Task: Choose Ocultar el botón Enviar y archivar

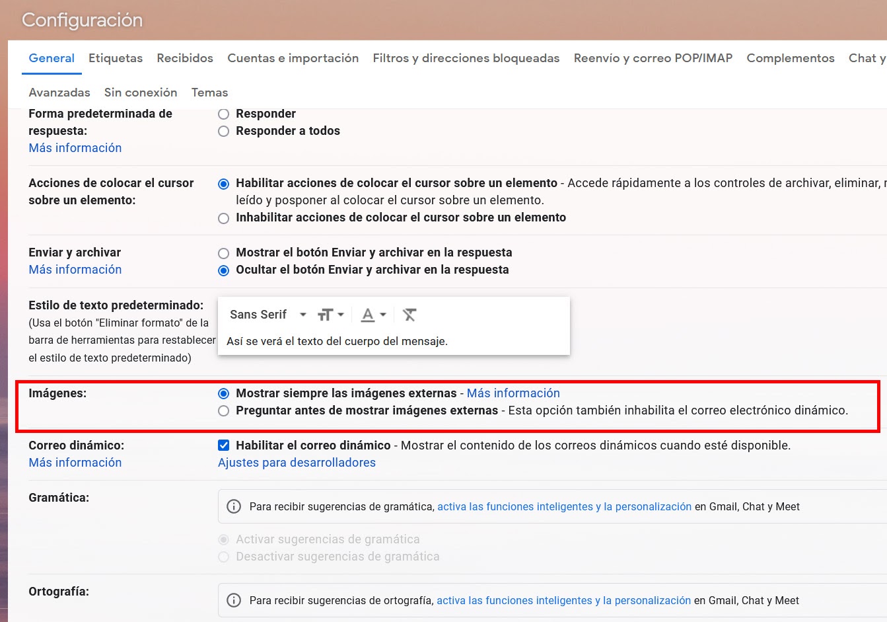Action: 224,270
